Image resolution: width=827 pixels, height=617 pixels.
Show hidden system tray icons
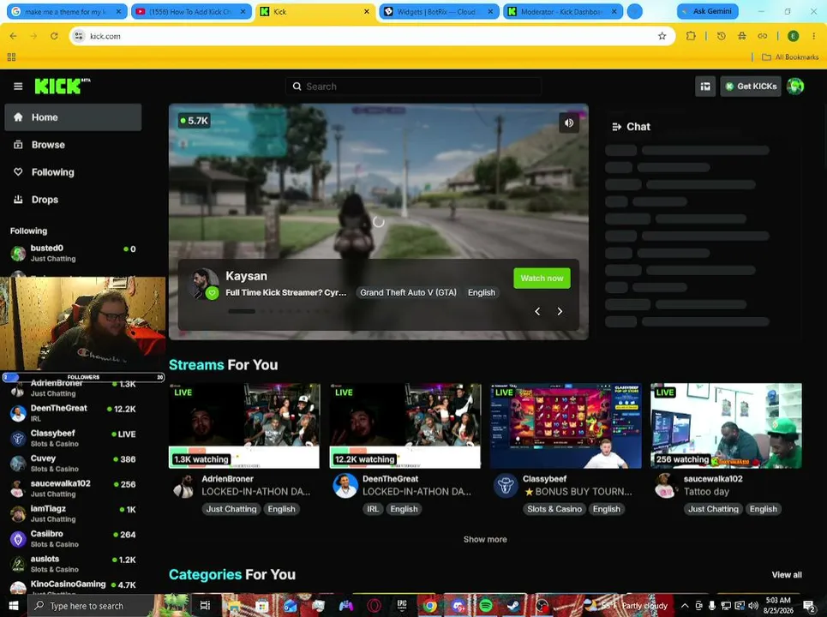click(684, 605)
